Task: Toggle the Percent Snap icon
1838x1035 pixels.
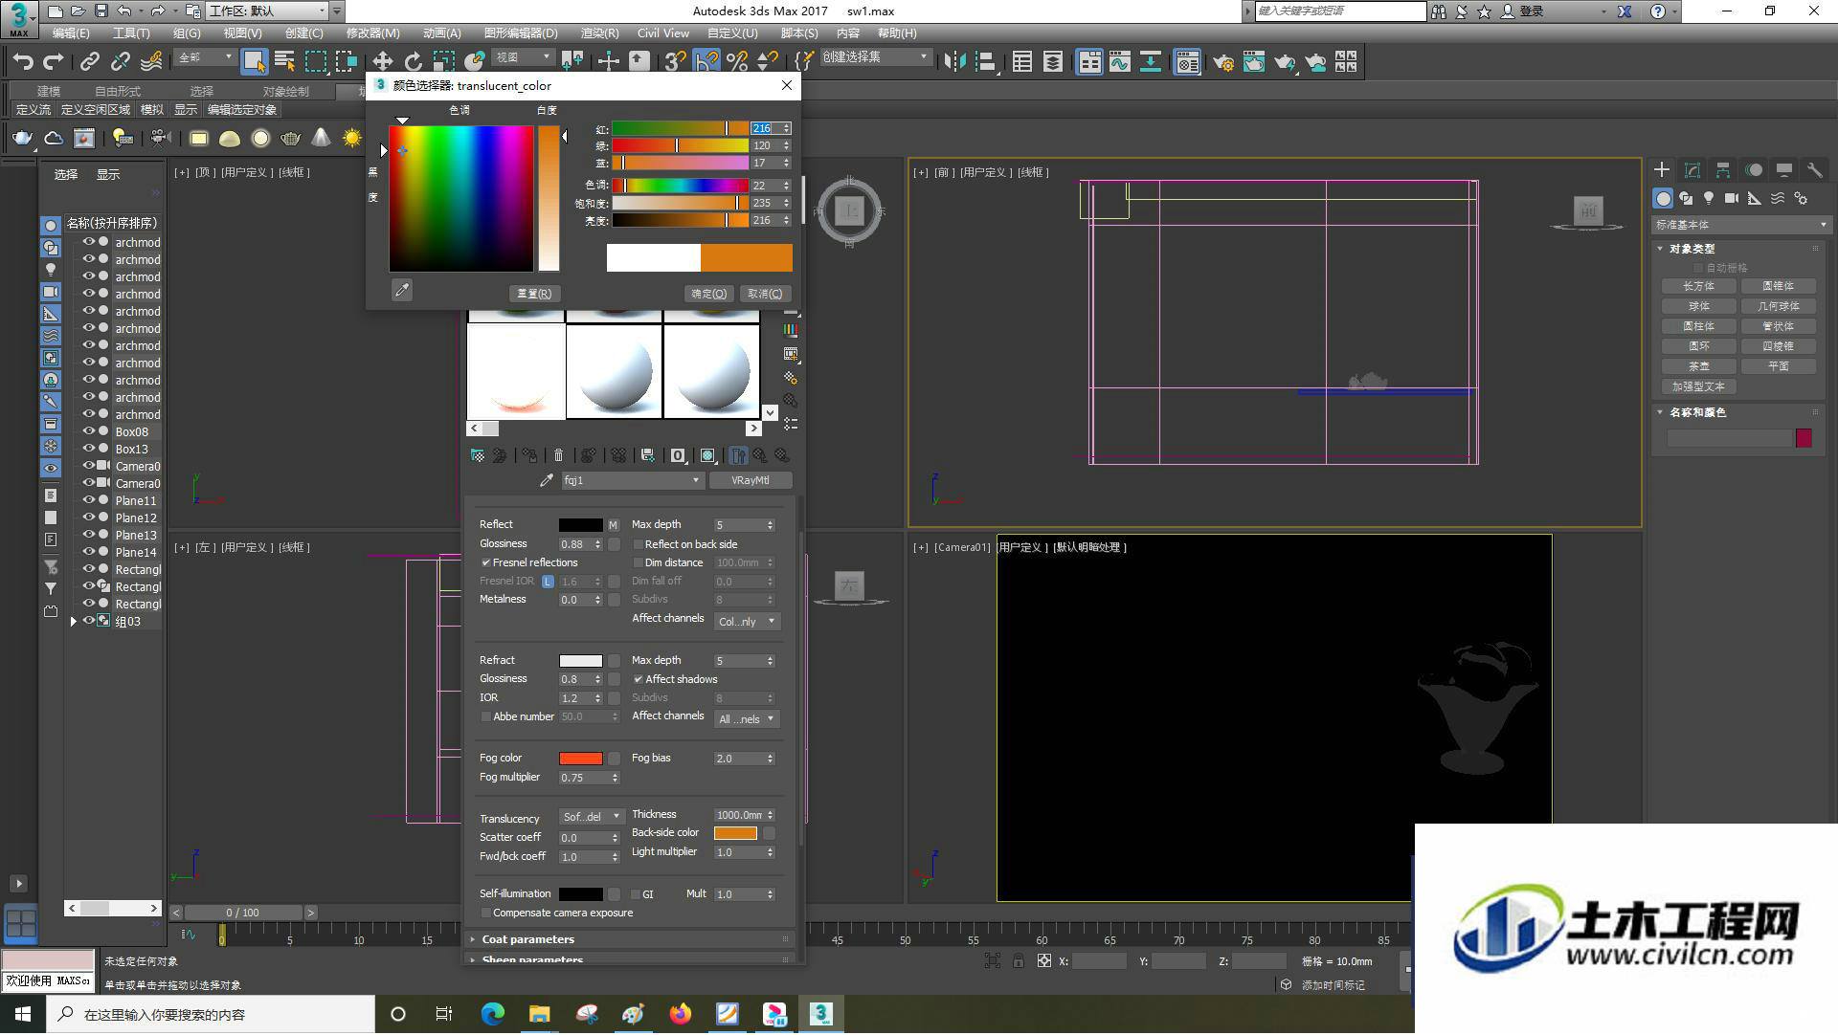Action: tap(736, 62)
